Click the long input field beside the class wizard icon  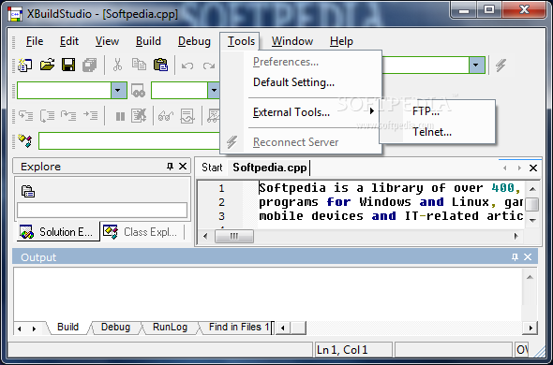pos(129,141)
